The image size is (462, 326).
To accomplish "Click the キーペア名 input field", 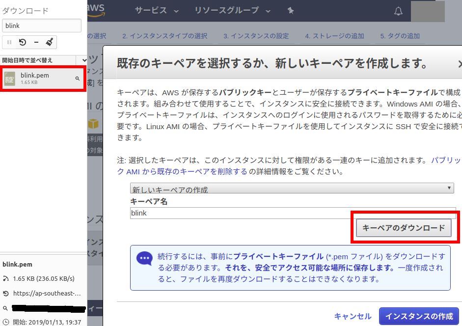I will click(293, 213).
